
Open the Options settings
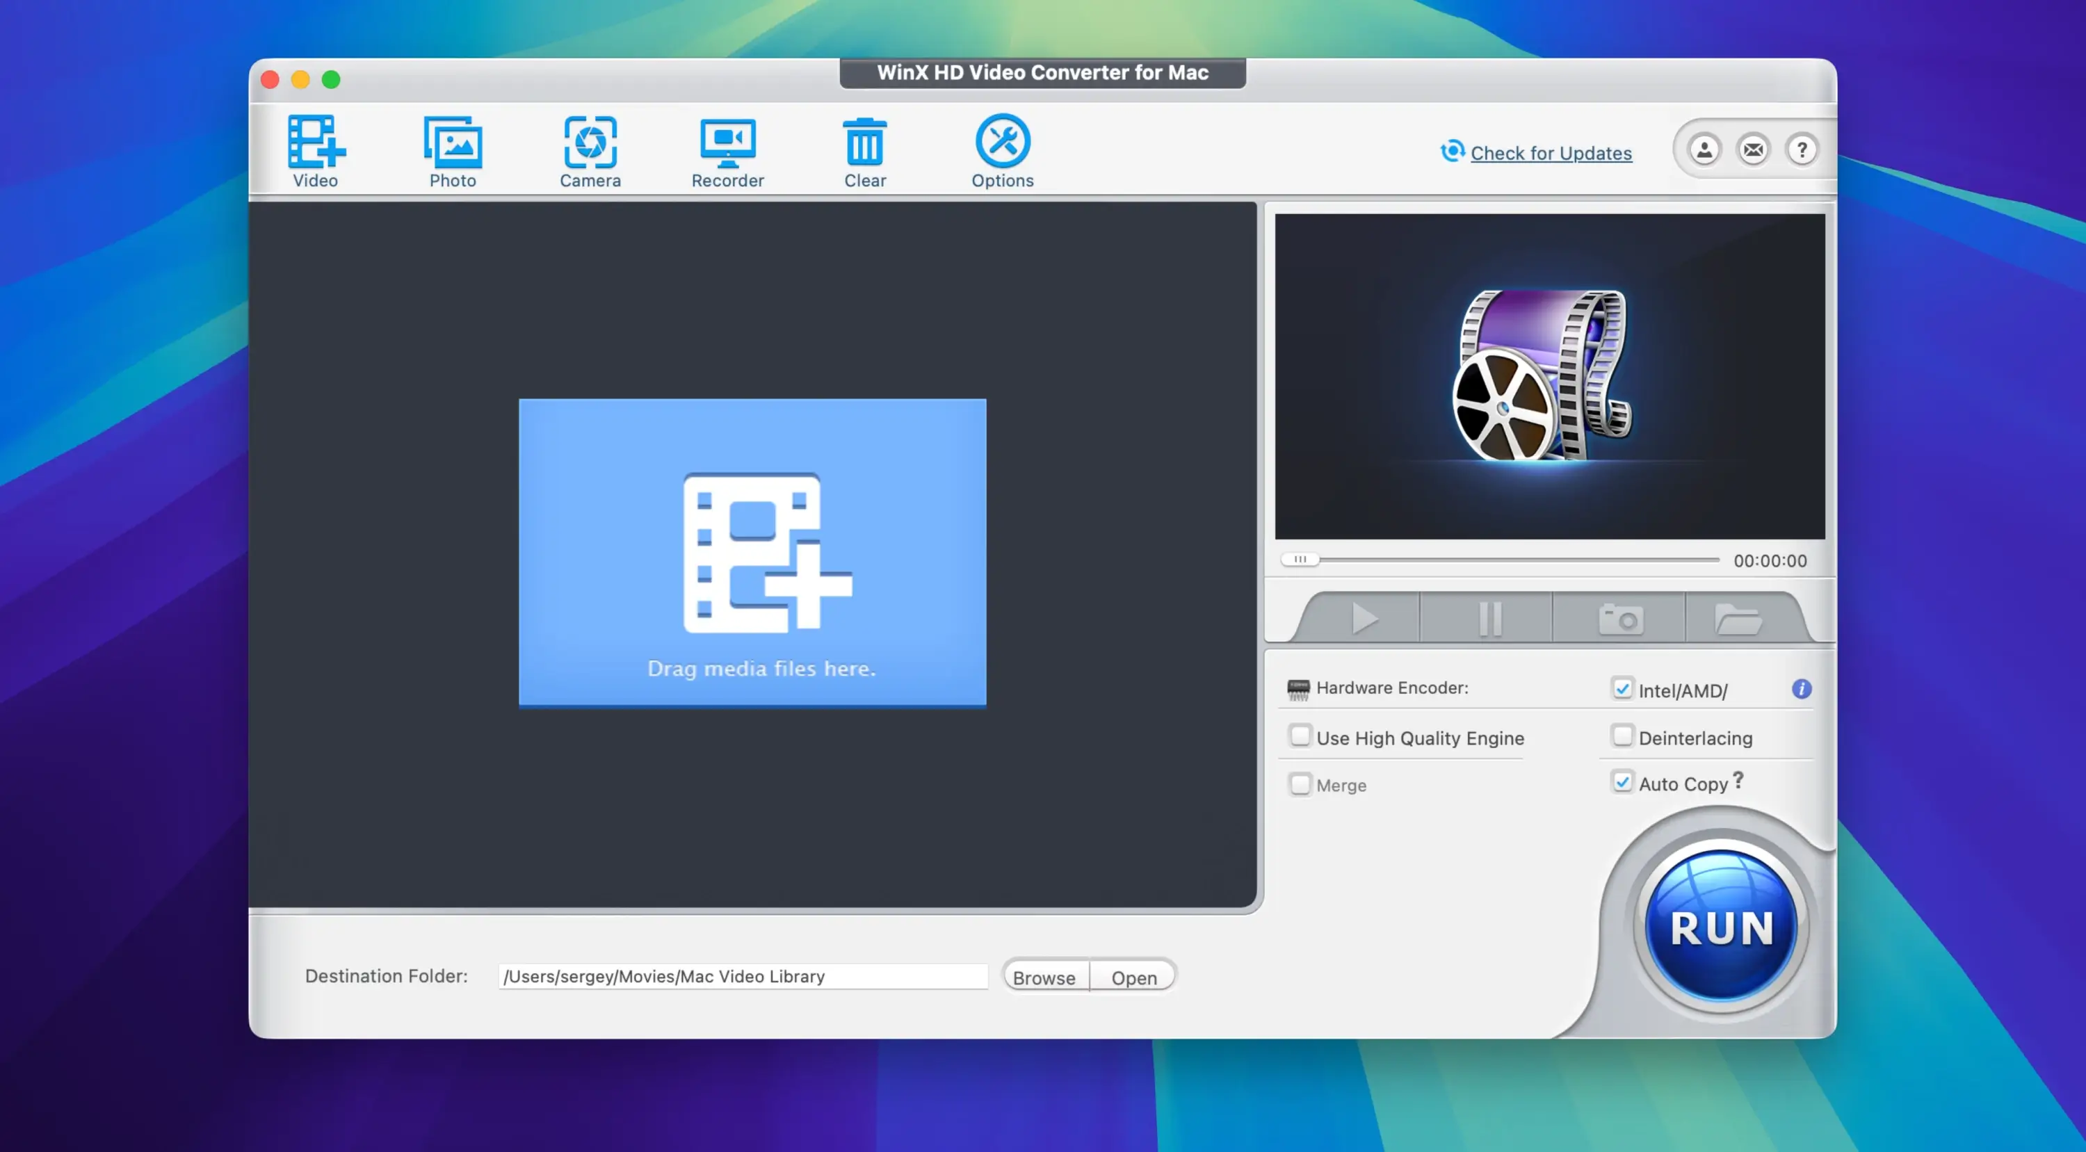point(1003,152)
